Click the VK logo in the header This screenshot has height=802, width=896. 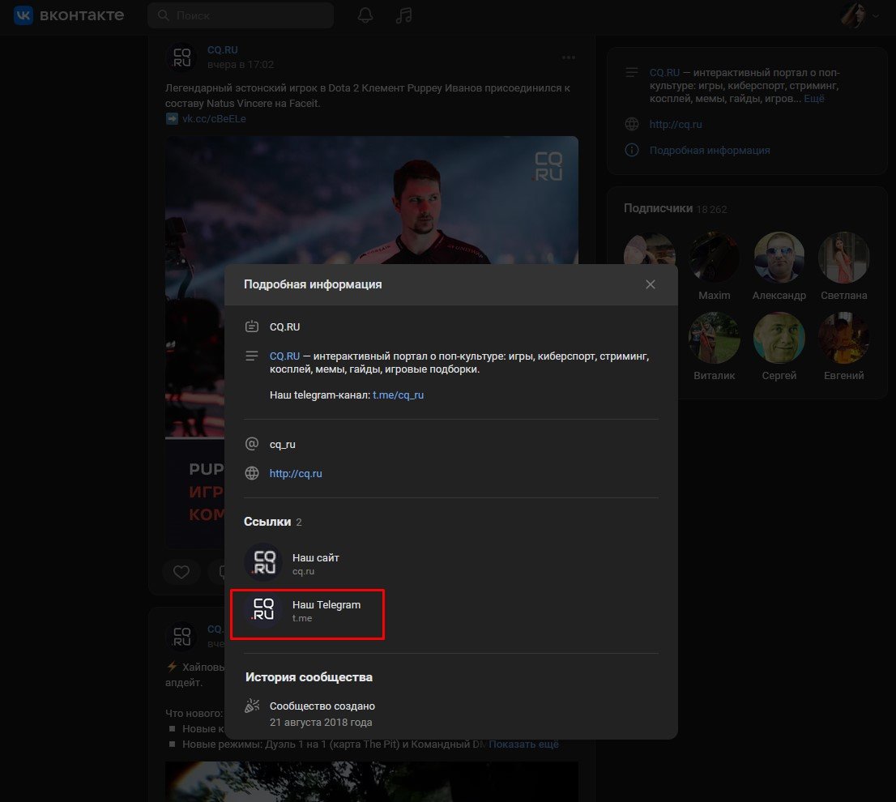(68, 15)
